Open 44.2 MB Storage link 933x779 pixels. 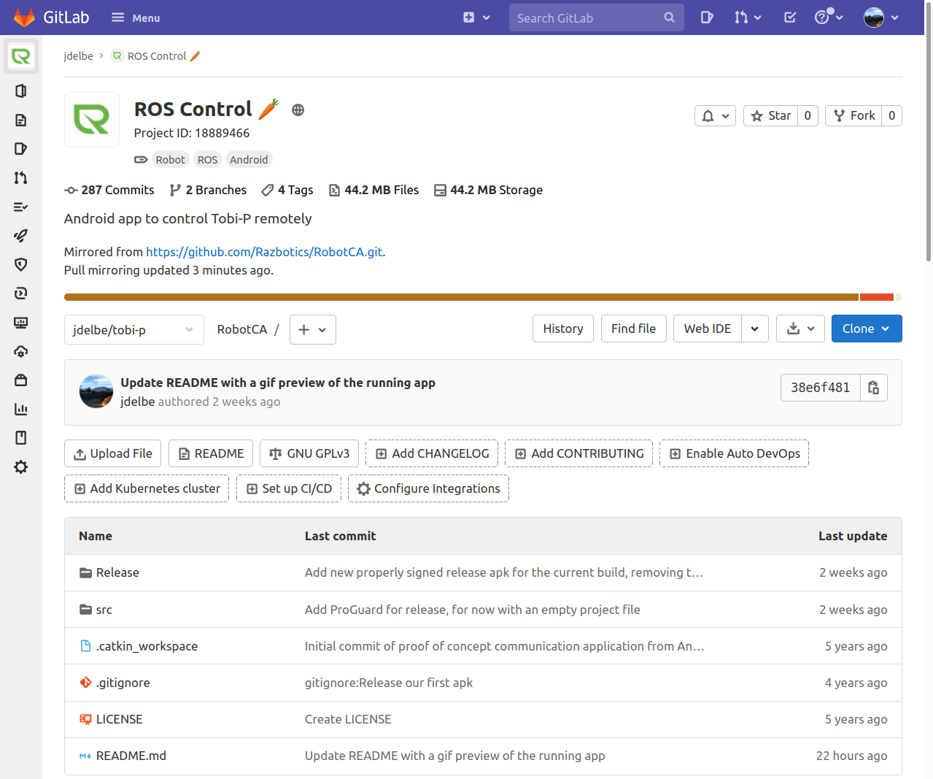488,190
